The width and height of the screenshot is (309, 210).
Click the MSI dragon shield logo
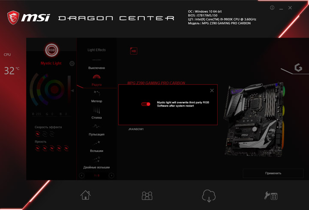13,18
